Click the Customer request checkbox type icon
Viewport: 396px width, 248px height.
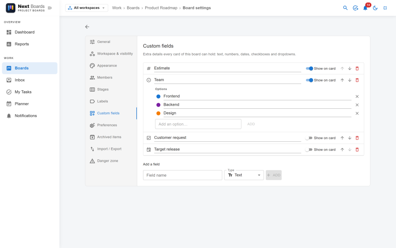[149, 138]
